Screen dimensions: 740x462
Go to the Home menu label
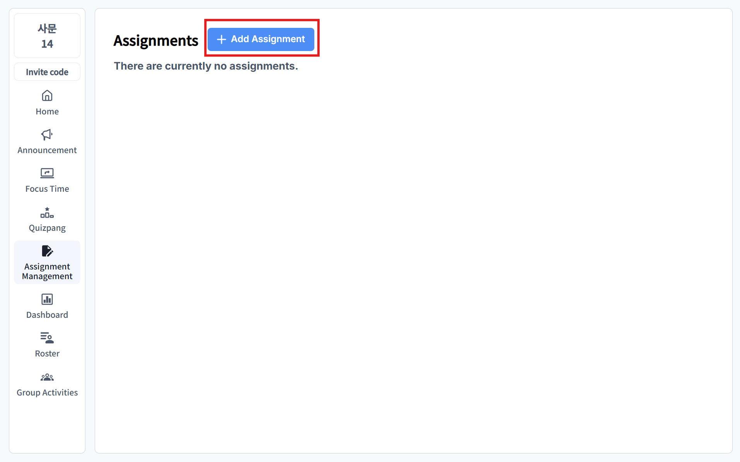point(47,112)
